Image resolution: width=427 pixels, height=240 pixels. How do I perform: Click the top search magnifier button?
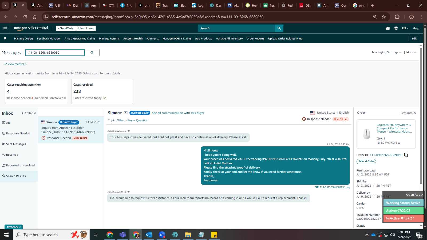pos(279,28)
